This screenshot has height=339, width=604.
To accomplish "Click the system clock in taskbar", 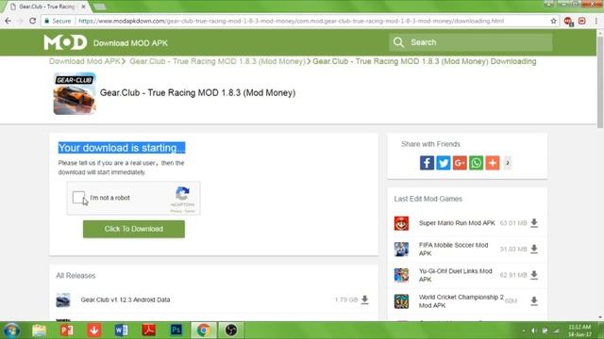I will 579,331.
